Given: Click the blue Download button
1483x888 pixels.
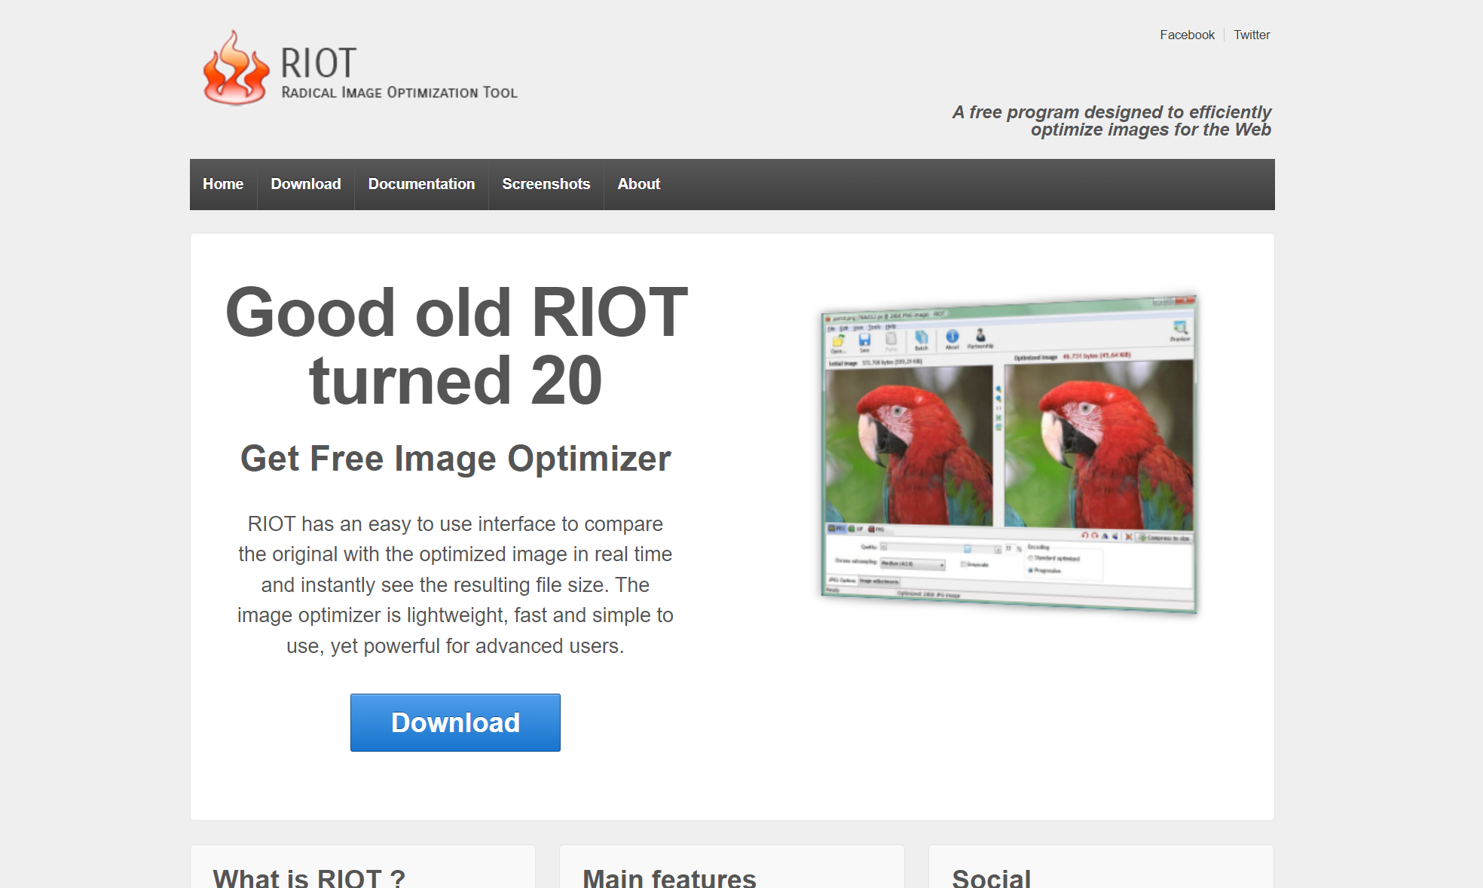Looking at the screenshot, I should [455, 722].
